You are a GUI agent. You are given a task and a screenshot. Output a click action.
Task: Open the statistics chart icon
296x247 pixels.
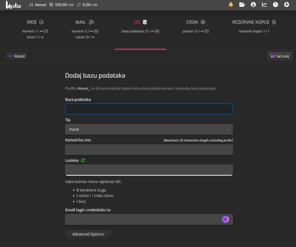264,5
